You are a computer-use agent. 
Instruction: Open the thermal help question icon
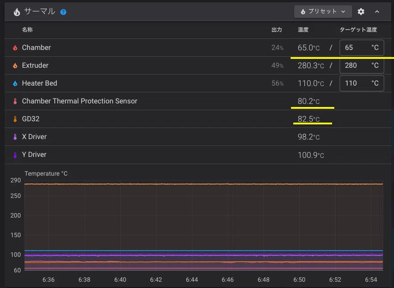63,12
